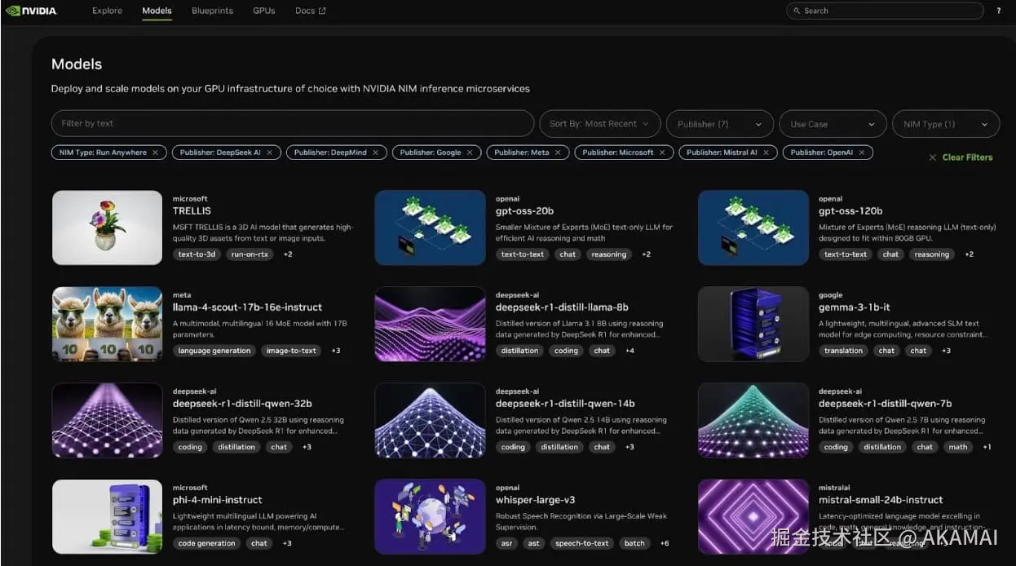
Task: Click the +6 tags on whisper-large-v3
Action: coord(665,543)
